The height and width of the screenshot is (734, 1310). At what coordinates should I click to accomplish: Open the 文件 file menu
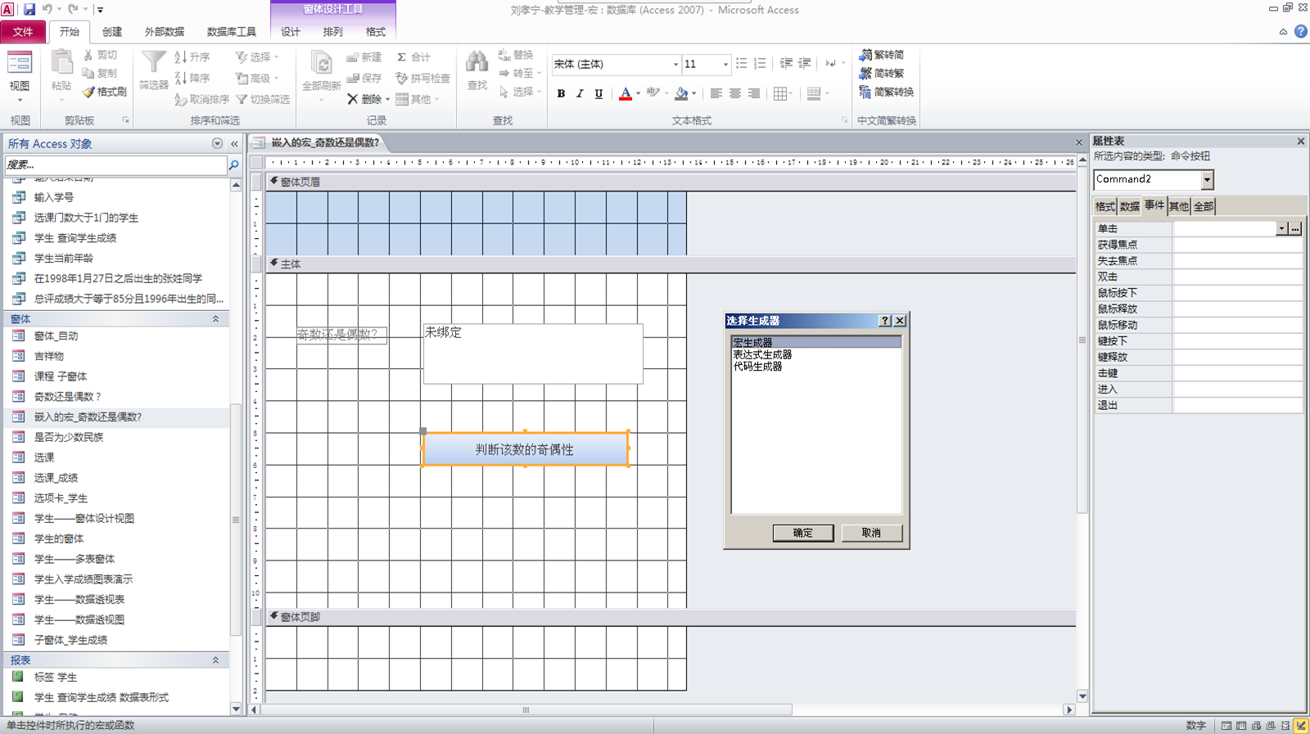pos(23,32)
